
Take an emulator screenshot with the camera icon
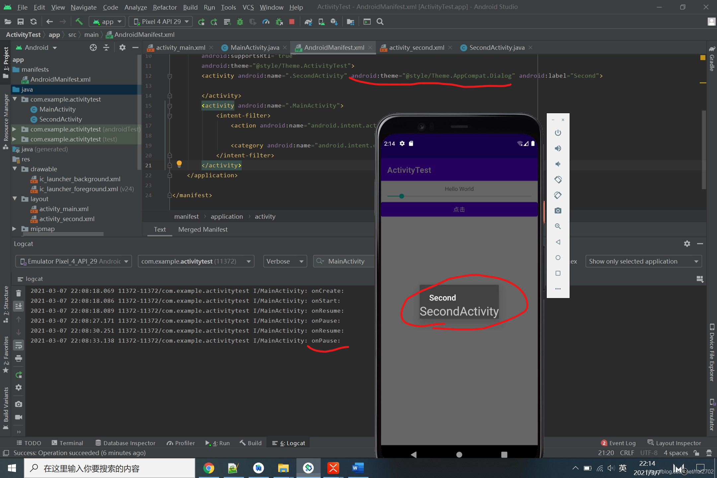tap(558, 210)
